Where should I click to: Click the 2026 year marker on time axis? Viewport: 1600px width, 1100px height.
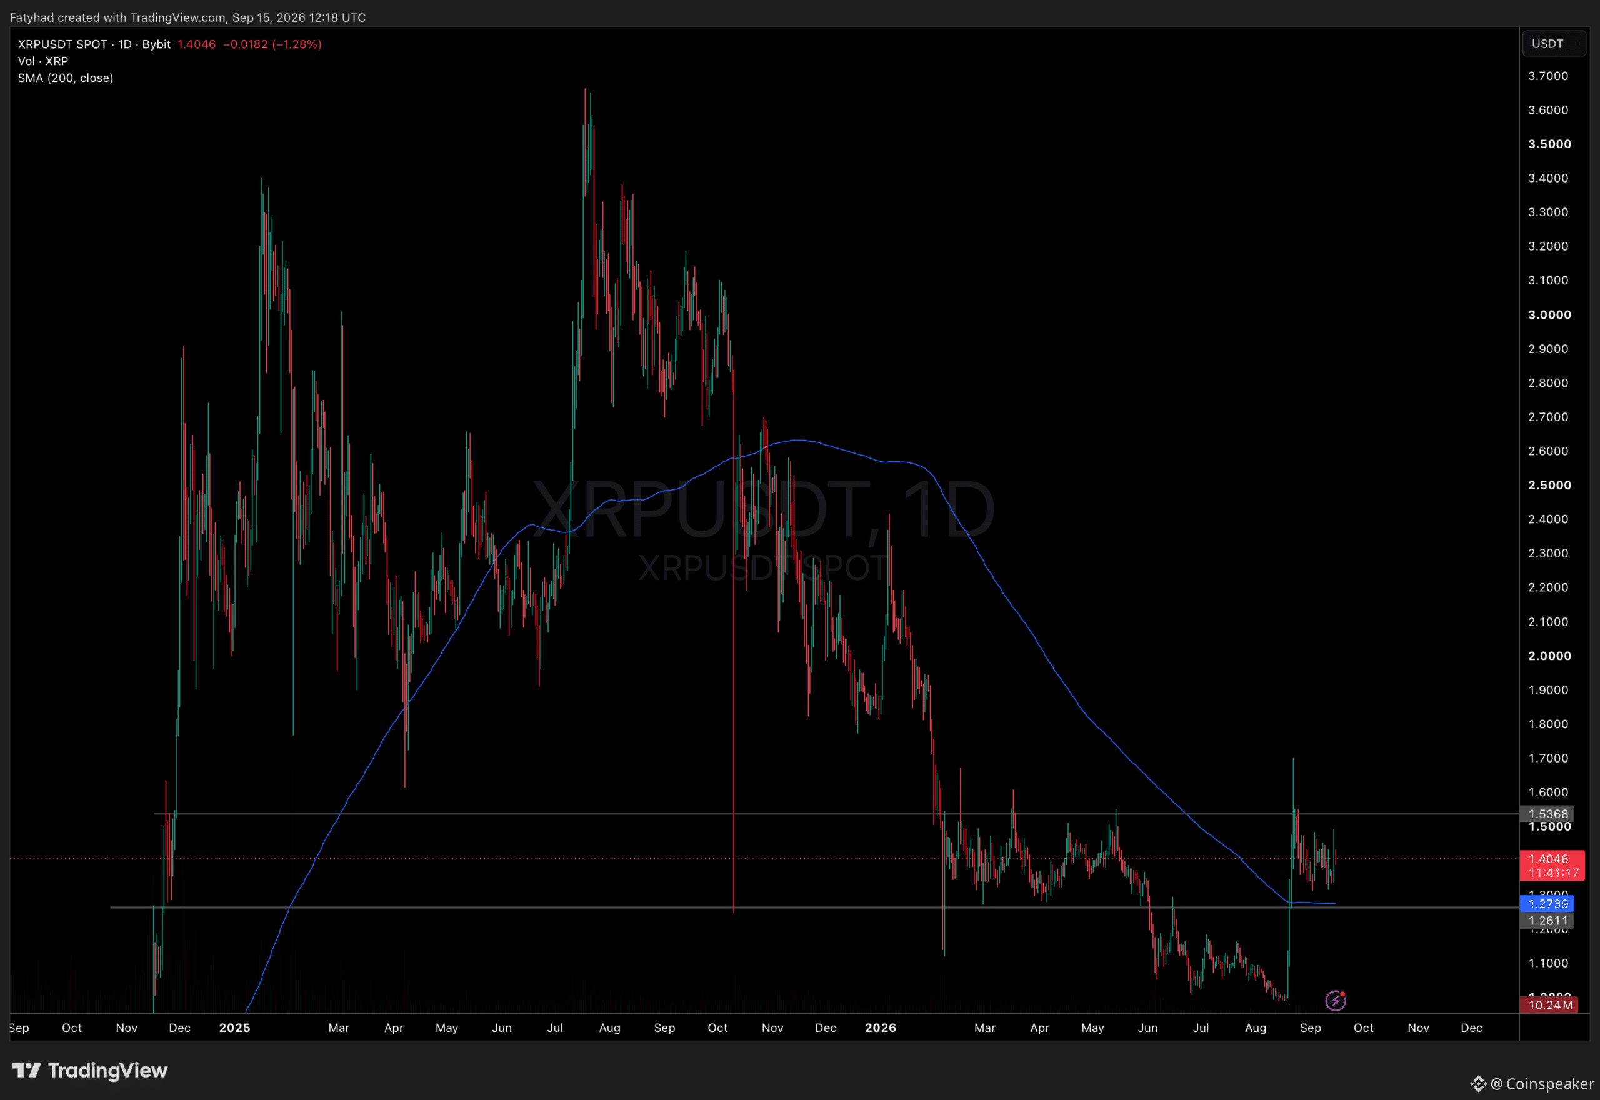[x=881, y=1027]
